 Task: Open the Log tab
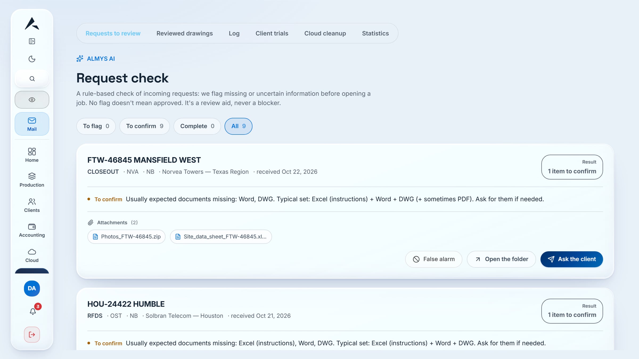pyautogui.click(x=234, y=34)
